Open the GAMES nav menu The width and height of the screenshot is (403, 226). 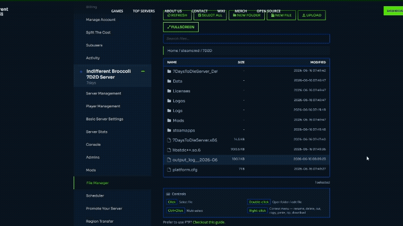[117, 11]
